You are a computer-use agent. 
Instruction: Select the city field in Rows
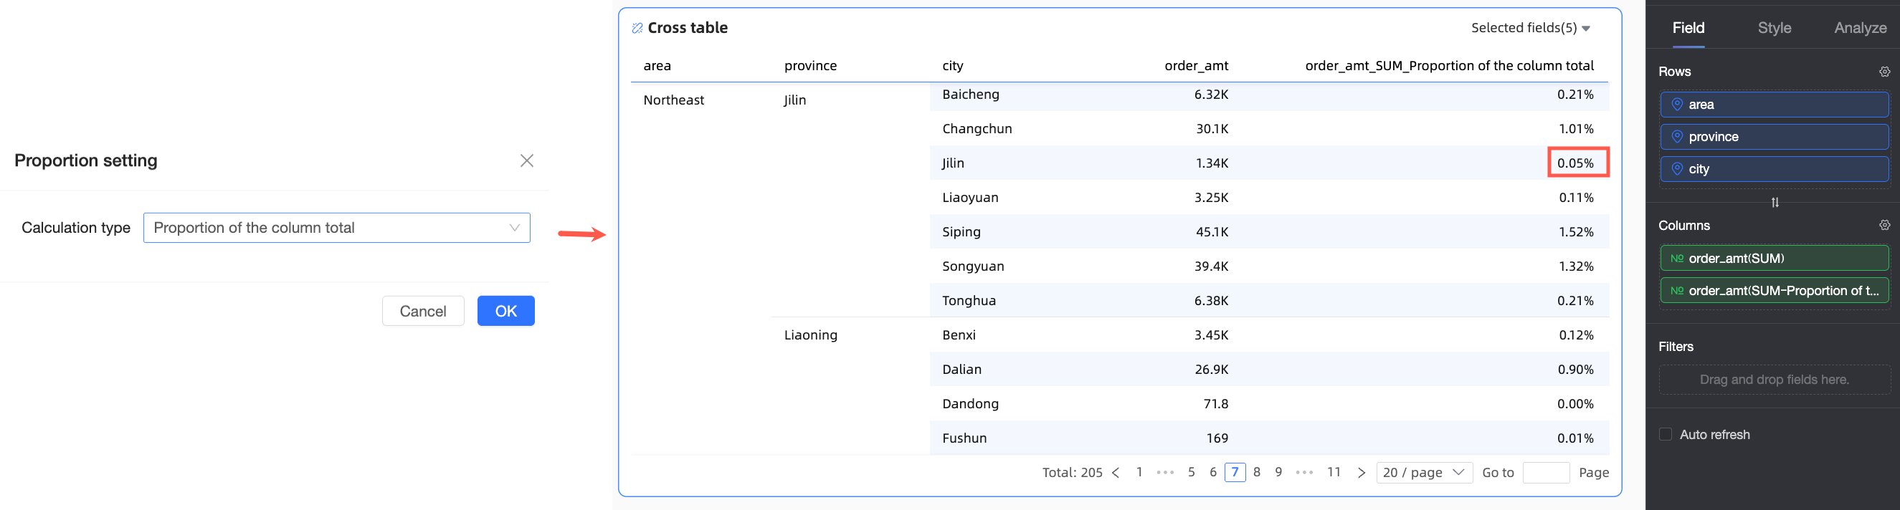pos(1774,169)
